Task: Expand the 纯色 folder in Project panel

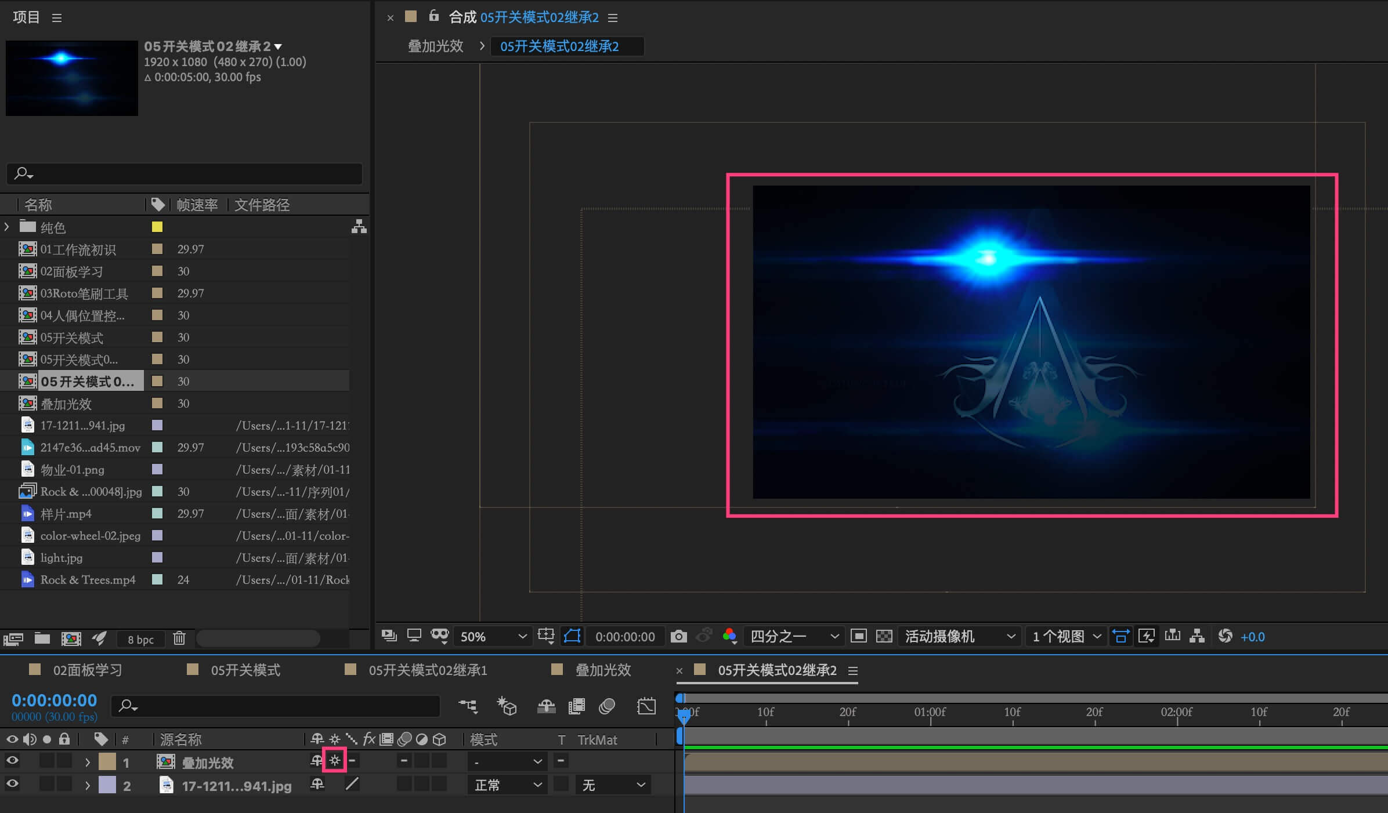Action: coord(7,227)
